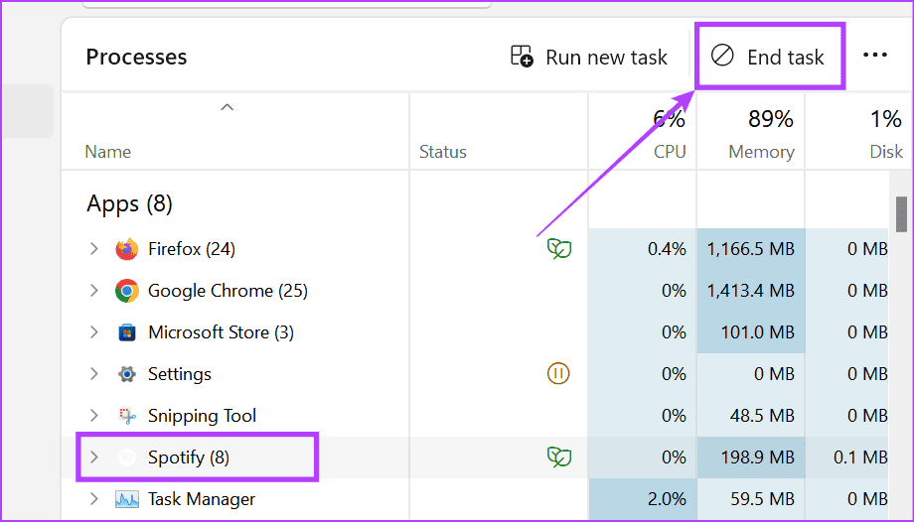Select the Spotify (8) row name
The height and width of the screenshot is (522, 914).
click(x=189, y=457)
